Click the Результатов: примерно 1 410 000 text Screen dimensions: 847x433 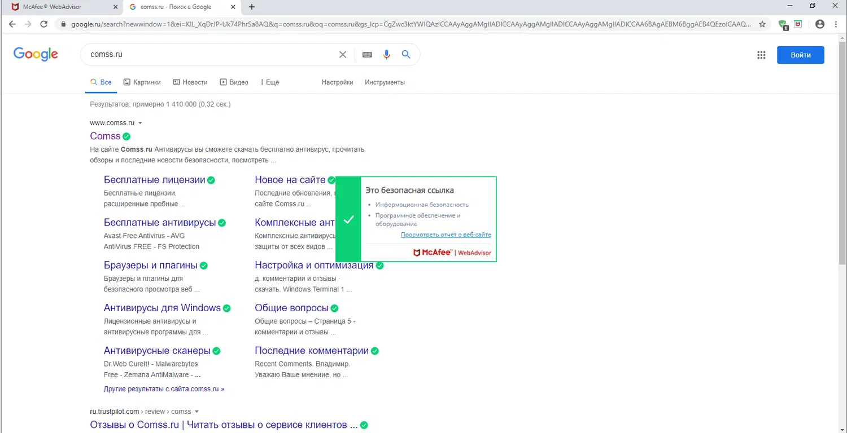pyautogui.click(x=160, y=104)
